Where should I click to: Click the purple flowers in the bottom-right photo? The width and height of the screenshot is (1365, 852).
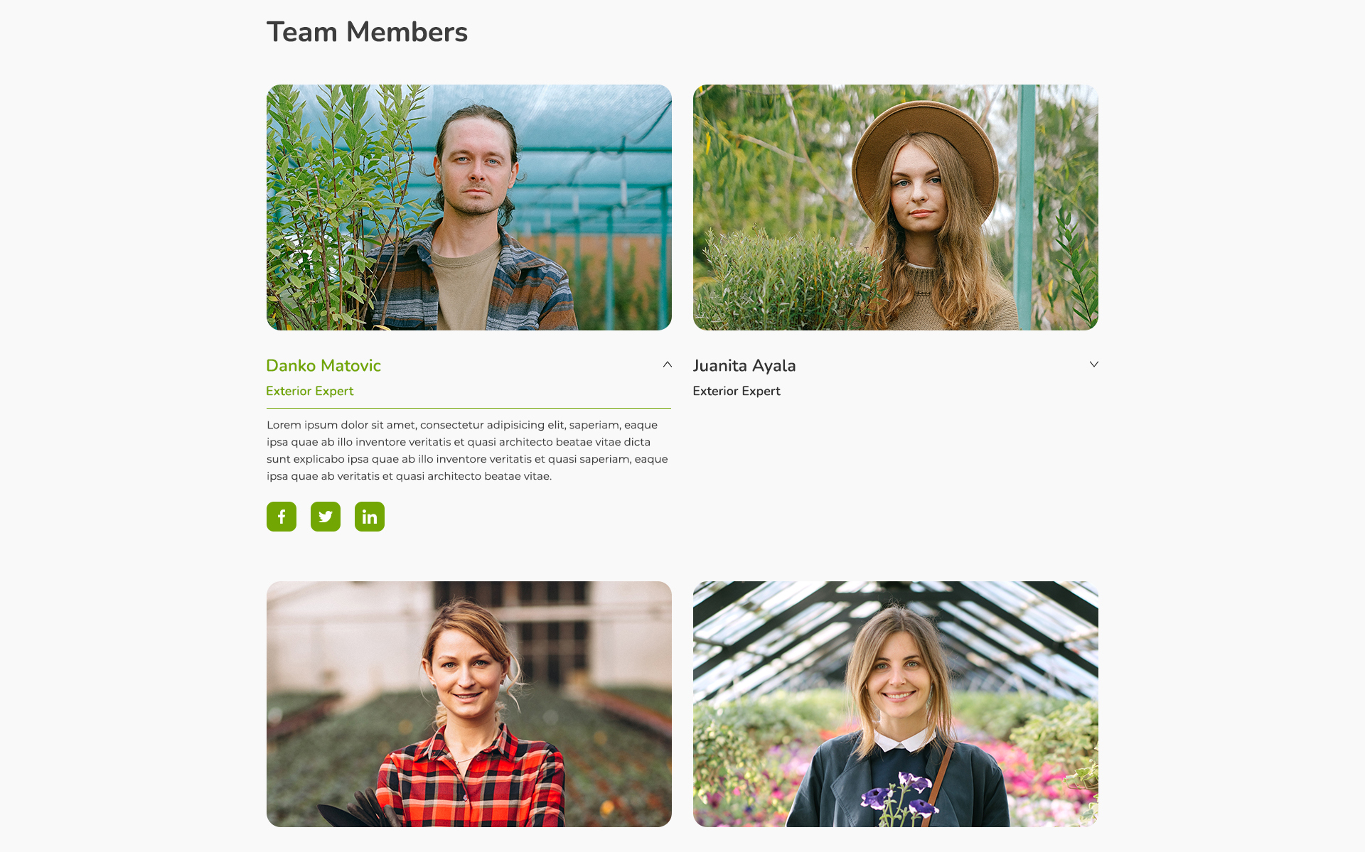tap(900, 794)
